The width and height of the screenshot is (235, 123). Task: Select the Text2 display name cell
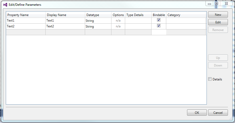(x=65, y=27)
